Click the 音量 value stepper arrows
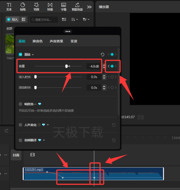The image size is (180, 190). click(x=104, y=66)
